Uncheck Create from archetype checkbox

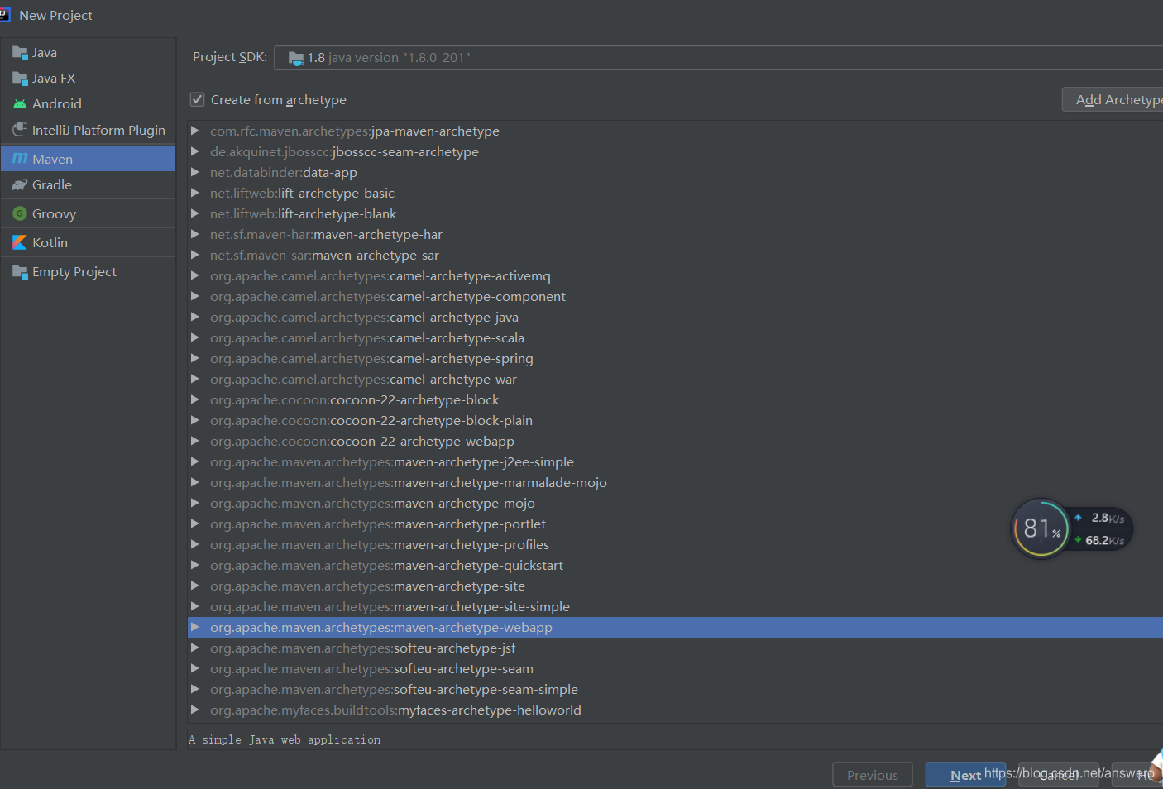tap(197, 99)
